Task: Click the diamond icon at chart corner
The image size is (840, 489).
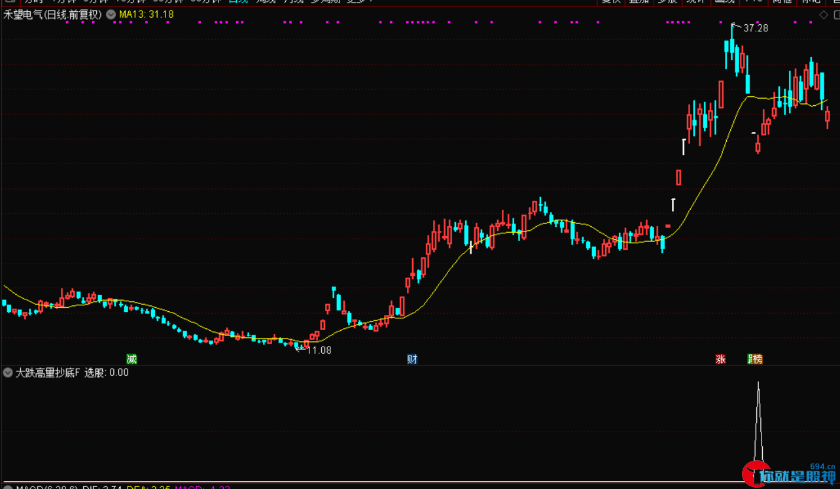Action: click(823, 14)
